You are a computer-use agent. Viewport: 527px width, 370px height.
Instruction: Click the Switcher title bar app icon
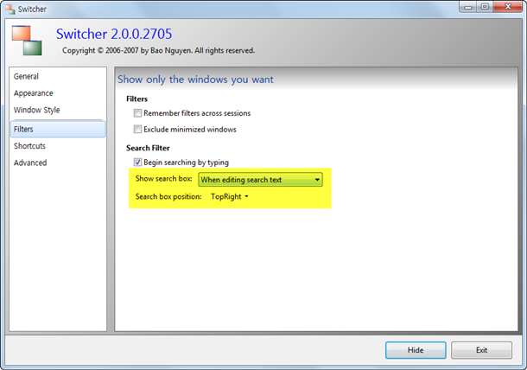10,10
